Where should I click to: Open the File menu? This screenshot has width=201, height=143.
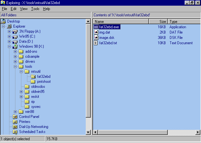(x=4, y=9)
